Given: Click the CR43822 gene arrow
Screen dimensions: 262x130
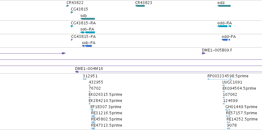Looking at the screenshot, I should [68, 6].
